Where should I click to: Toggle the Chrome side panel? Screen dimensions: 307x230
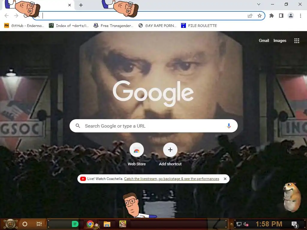click(x=281, y=16)
